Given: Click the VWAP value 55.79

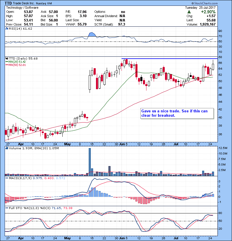Looking at the screenshot, I should [x=82, y=24].
